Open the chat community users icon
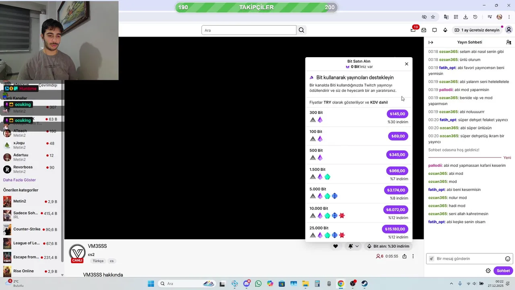This screenshot has width=515, height=290. coord(509,42)
